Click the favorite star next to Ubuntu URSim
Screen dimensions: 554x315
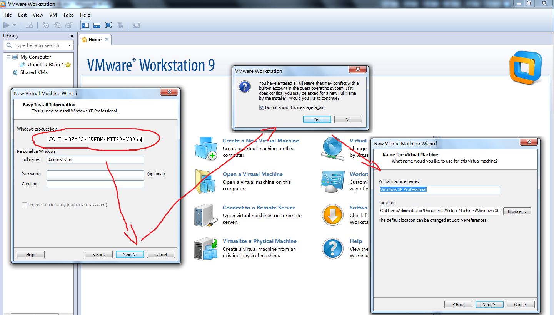(68, 65)
